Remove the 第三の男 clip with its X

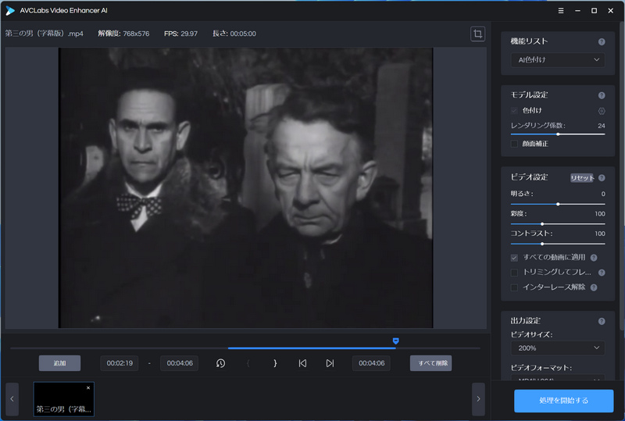pos(88,387)
